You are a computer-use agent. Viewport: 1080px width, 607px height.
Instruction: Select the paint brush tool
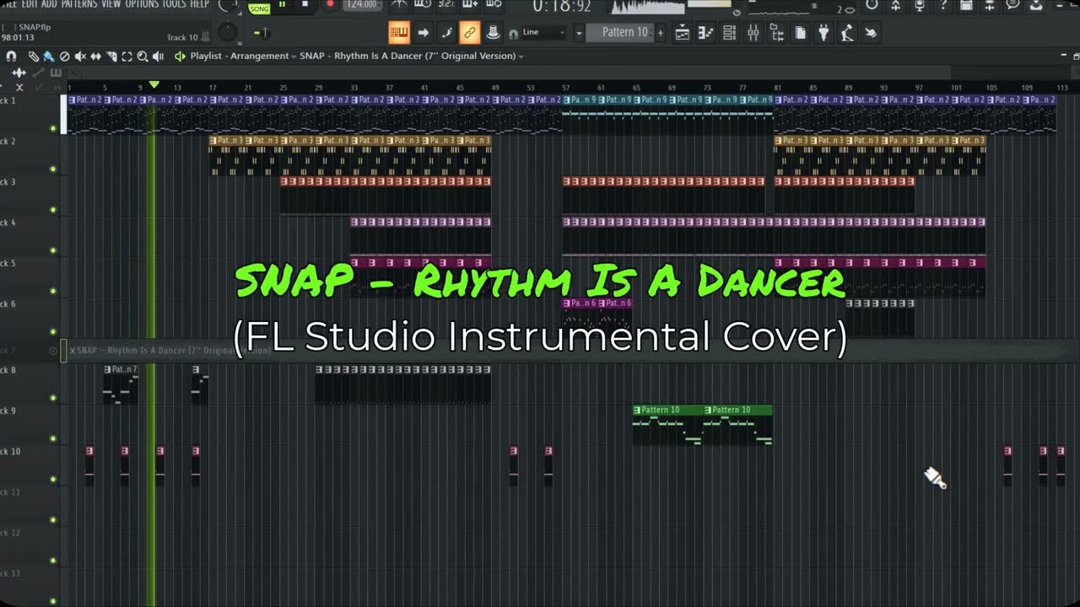(48, 56)
